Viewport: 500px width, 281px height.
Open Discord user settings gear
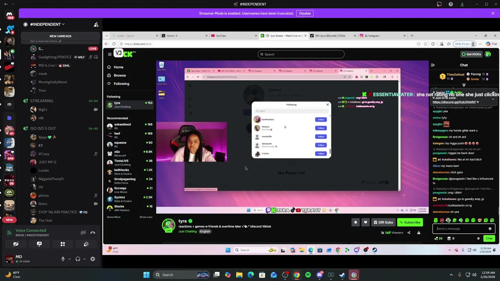tap(93, 259)
